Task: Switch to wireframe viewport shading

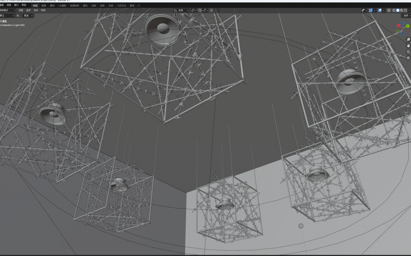Action: coord(394,10)
